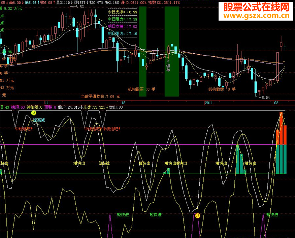The image size is (295, 238).
Task: Click the 振2.16% amplitude value
Action: click(x=112, y=2)
